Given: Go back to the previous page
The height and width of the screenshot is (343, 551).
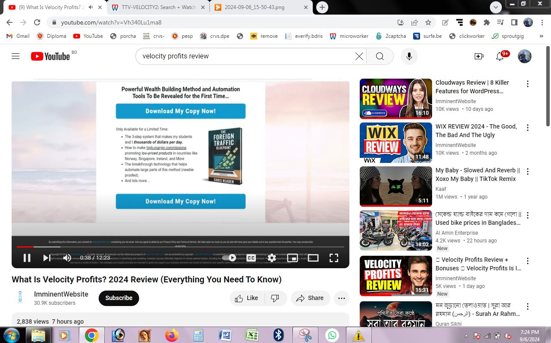Looking at the screenshot, I should [x=9, y=22].
